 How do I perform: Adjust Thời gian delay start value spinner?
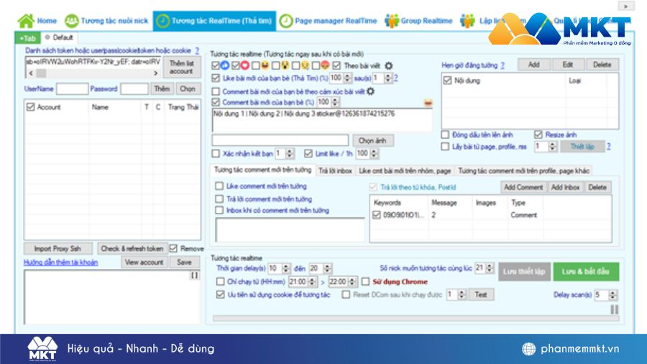pyautogui.click(x=286, y=268)
